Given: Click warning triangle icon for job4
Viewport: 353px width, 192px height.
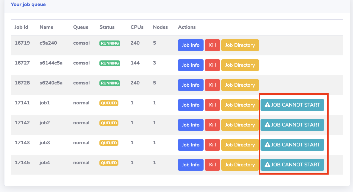Looking at the screenshot, I should coord(267,165).
